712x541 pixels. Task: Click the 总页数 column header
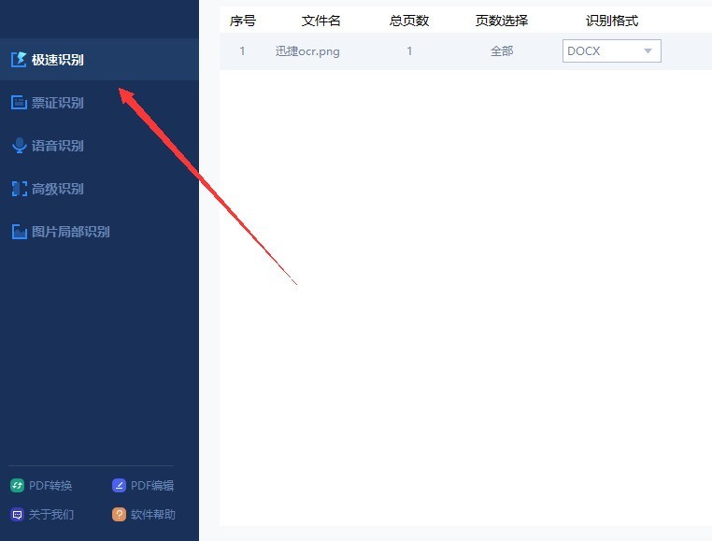coord(409,21)
